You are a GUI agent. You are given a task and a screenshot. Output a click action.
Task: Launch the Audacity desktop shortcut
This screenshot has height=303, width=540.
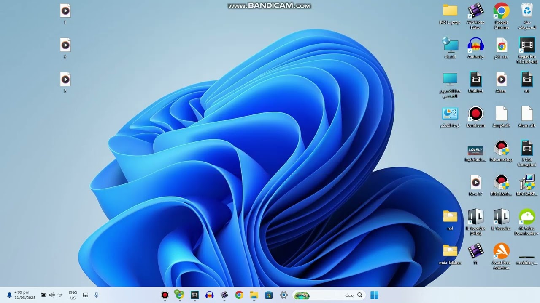click(475, 48)
